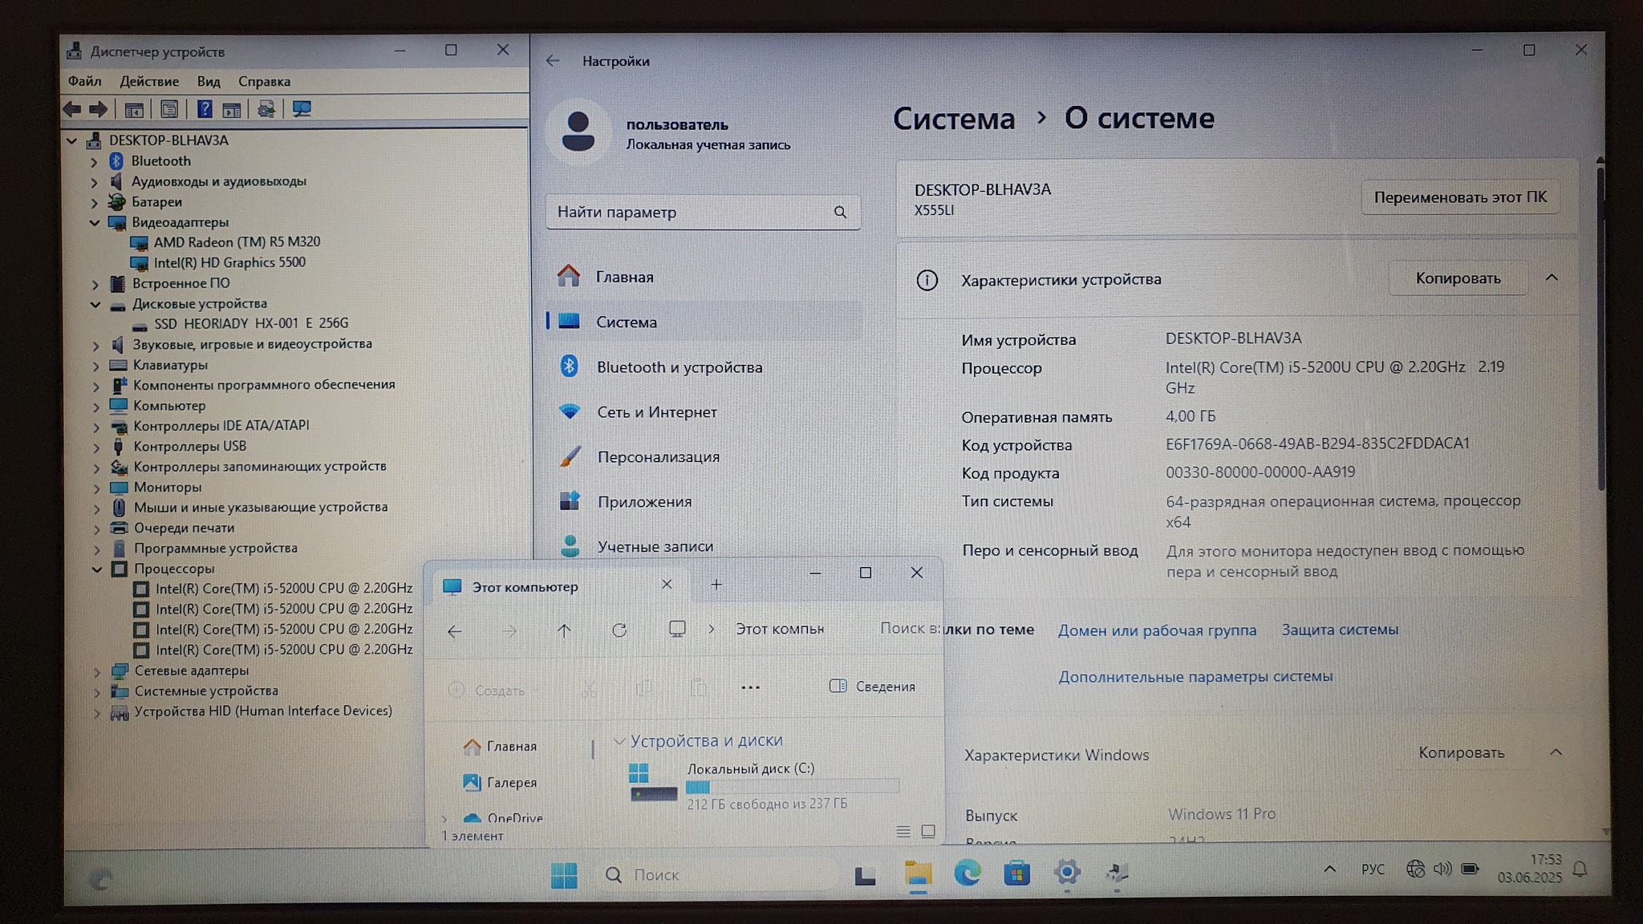Click the Переименовать этот ПК button
Viewport: 1643px width, 924px height.
pyautogui.click(x=1459, y=197)
